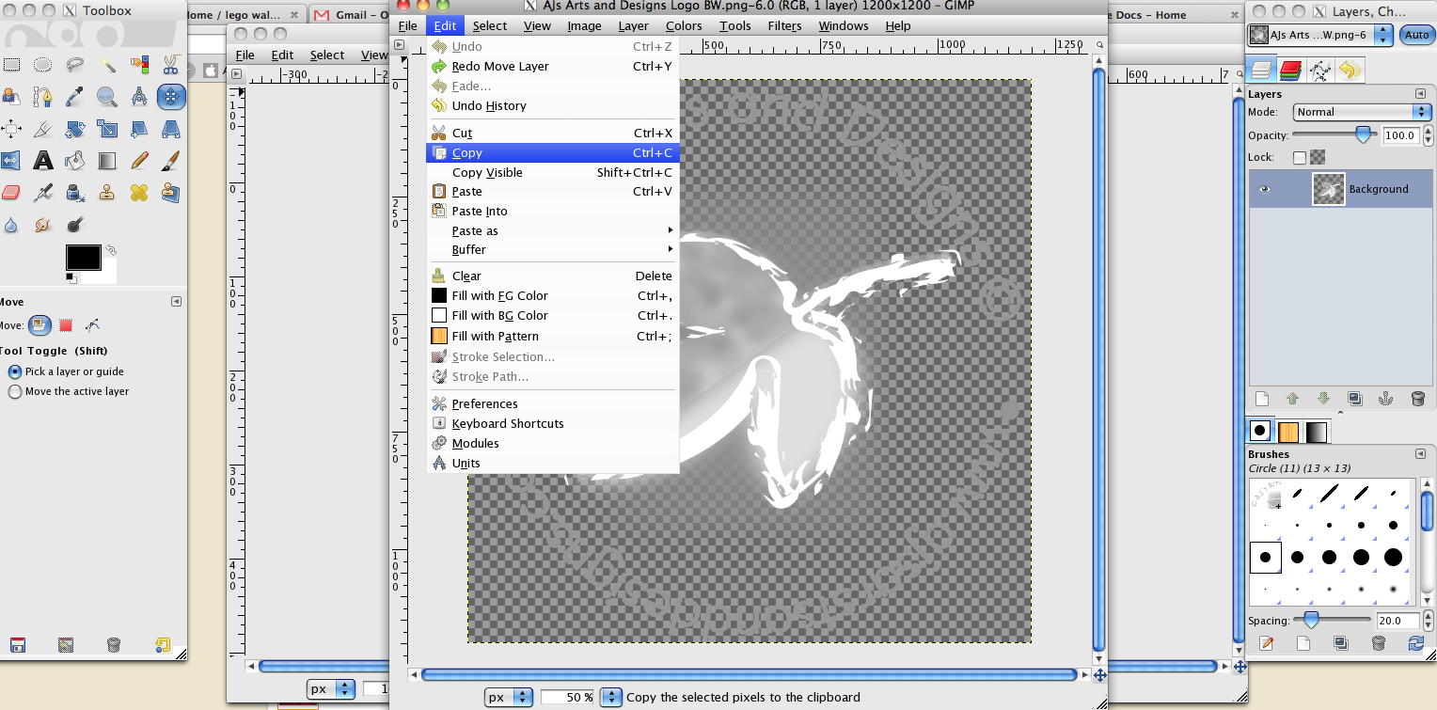
Task: Anchor the floating layer with the anchor icon
Action: click(1384, 399)
